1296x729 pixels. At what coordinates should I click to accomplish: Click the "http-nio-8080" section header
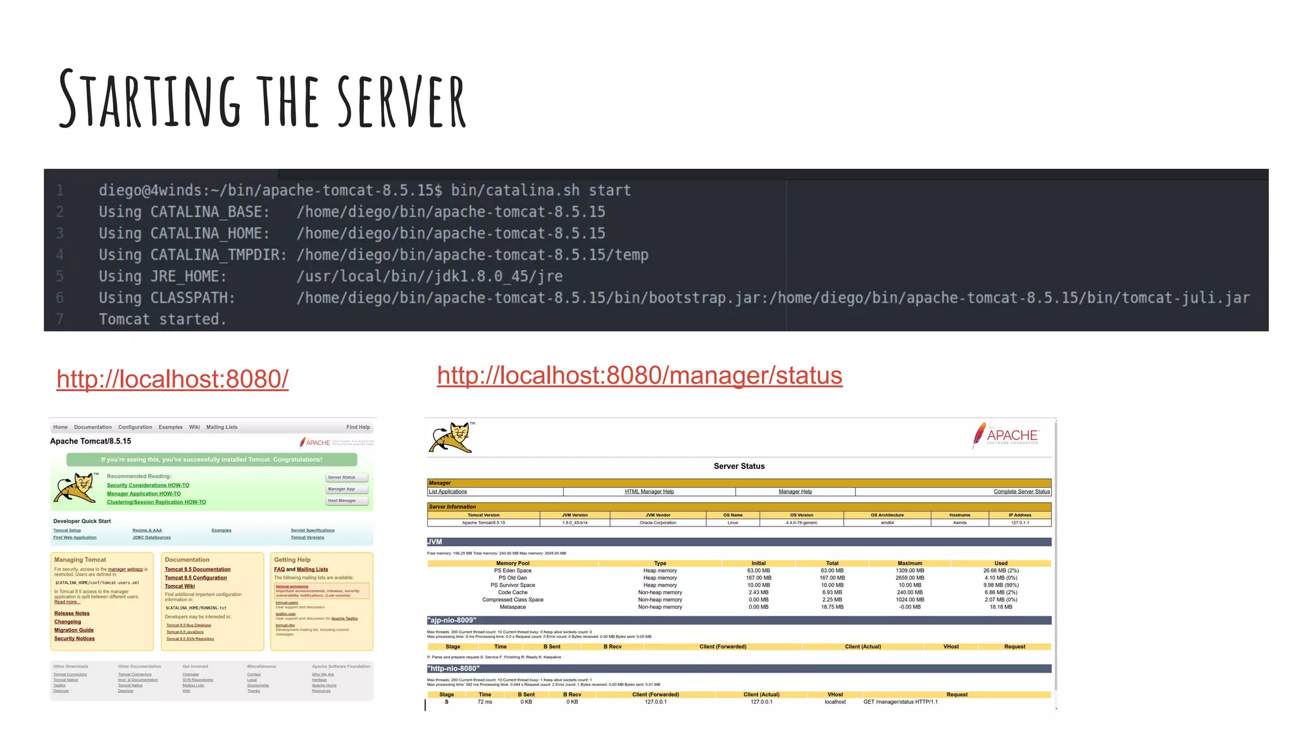click(739, 668)
